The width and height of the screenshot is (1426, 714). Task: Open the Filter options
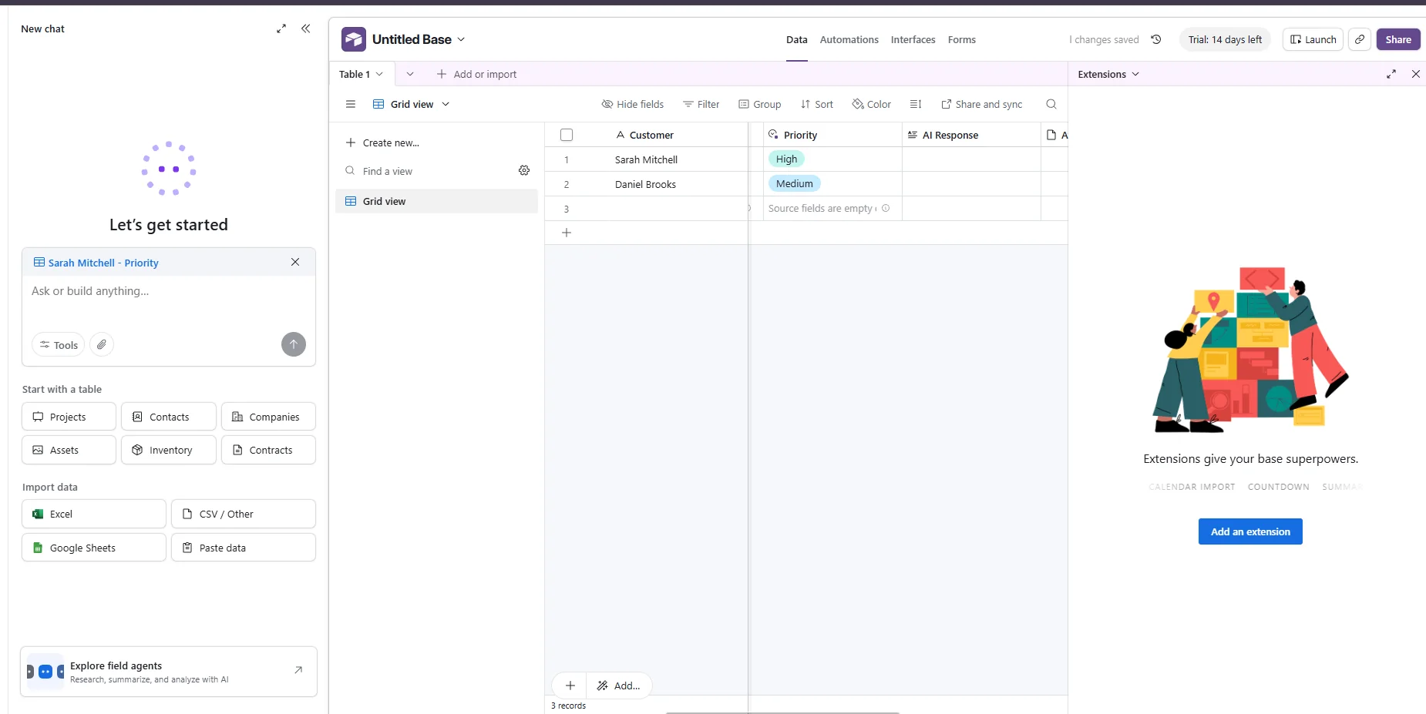coord(701,104)
